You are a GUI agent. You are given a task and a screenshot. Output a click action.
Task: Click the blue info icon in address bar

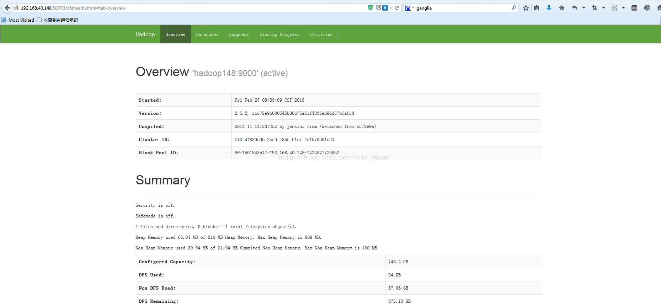click(385, 8)
